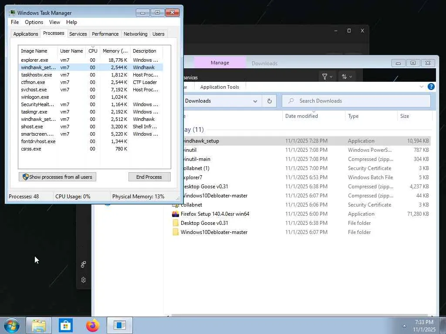
Task: Select the explorer.exe process row
Action: point(91,60)
